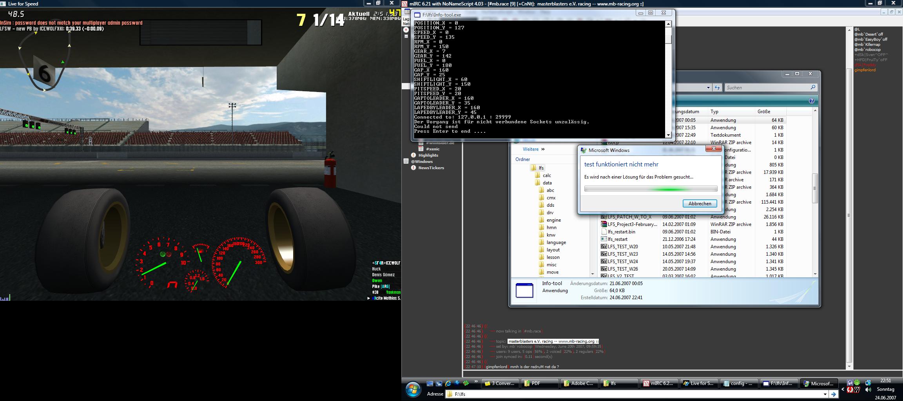The image size is (903, 401).
Task: Open the NewsTickers item in mIRC sidebar
Action: tap(431, 168)
